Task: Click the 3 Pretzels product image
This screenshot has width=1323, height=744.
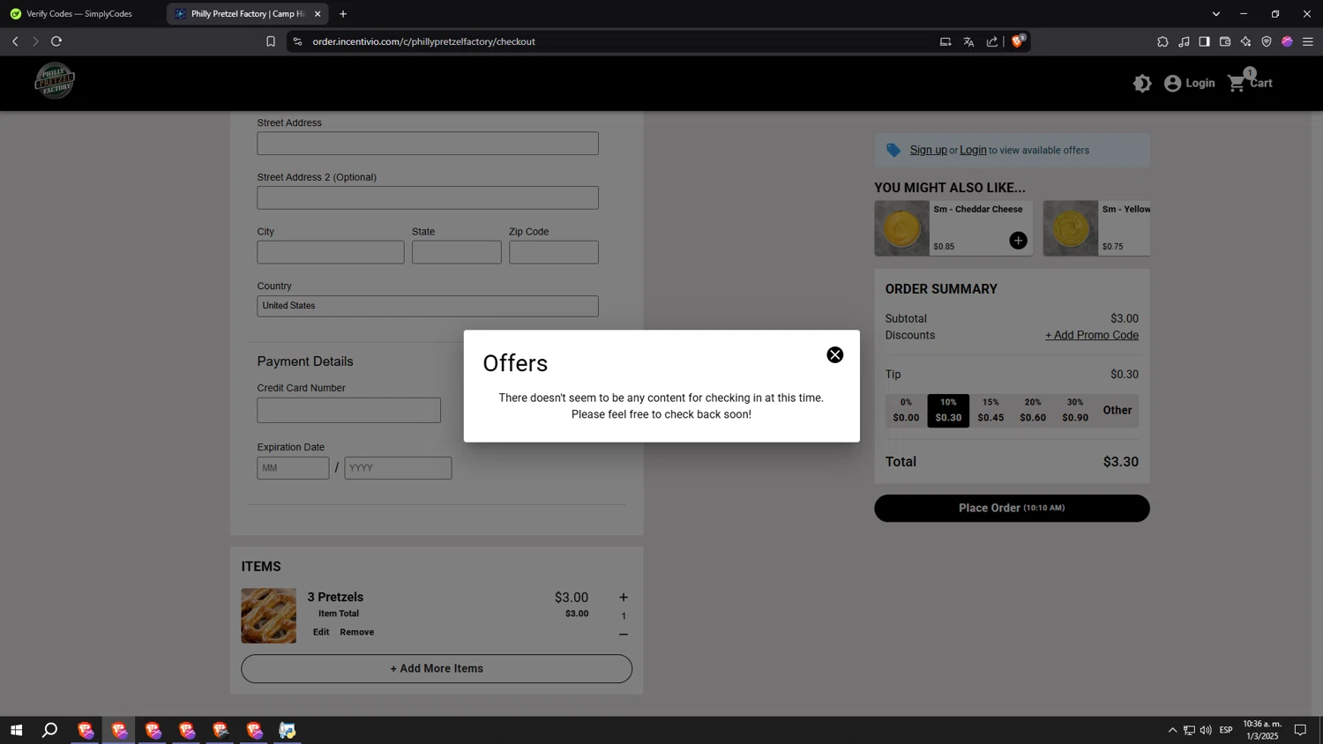Action: coord(269,615)
